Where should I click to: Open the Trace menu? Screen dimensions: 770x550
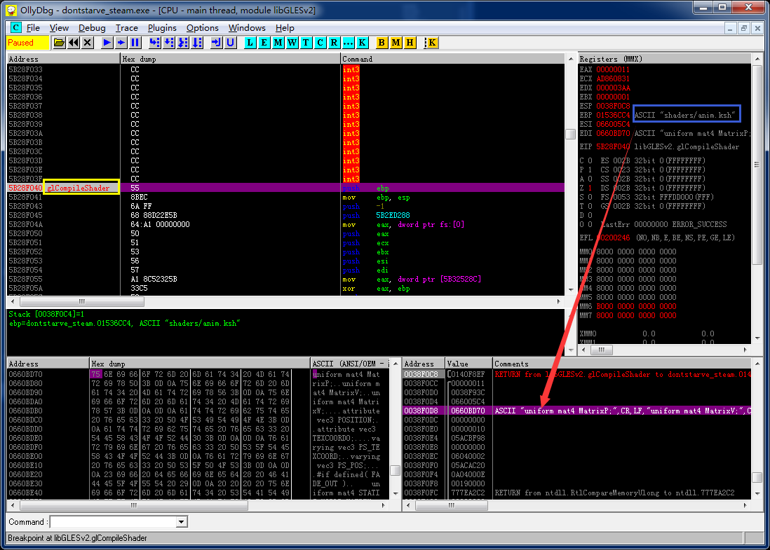(126, 28)
